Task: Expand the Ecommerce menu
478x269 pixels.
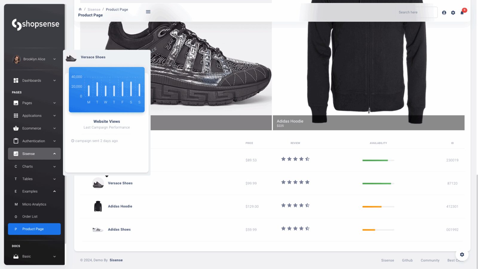Action: point(54,128)
